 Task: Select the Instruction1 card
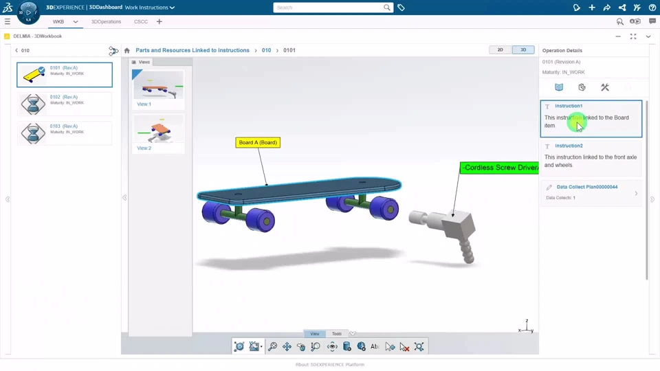coord(591,119)
